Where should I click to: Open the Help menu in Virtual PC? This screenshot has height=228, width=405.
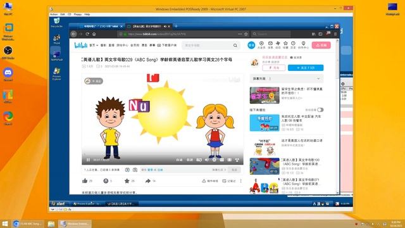tap(87, 15)
